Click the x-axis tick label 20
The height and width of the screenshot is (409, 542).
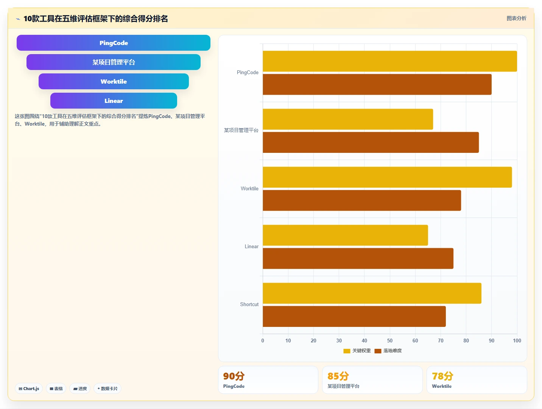click(313, 341)
